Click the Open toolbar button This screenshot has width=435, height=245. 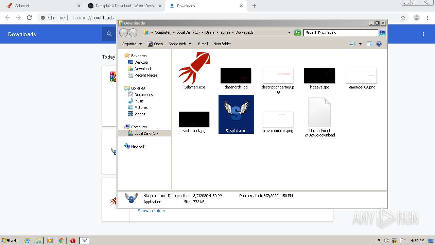(x=156, y=44)
